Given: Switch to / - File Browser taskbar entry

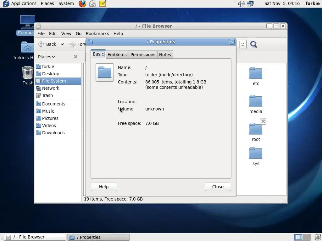Looking at the screenshot, I should [35, 237].
